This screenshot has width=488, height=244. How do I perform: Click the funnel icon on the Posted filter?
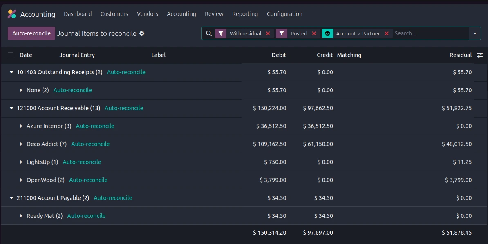pyautogui.click(x=282, y=33)
